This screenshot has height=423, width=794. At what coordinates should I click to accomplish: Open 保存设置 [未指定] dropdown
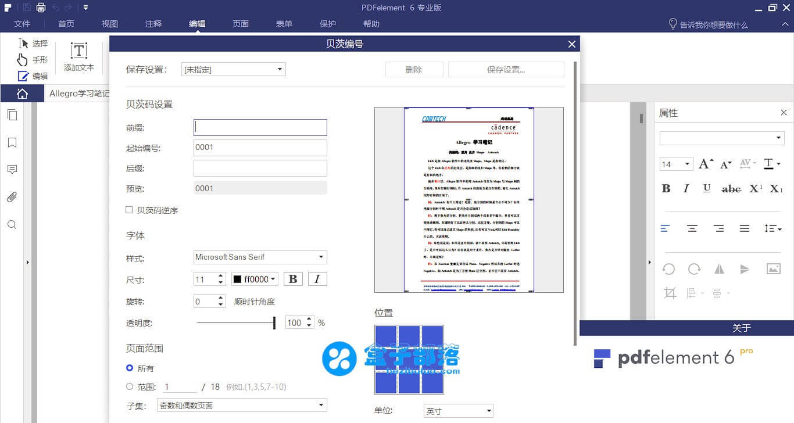click(x=233, y=70)
